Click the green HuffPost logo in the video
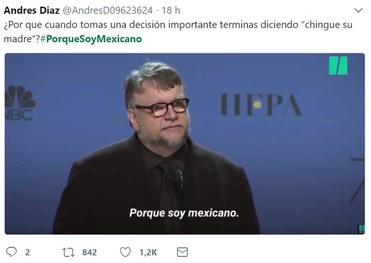 pyautogui.click(x=338, y=66)
